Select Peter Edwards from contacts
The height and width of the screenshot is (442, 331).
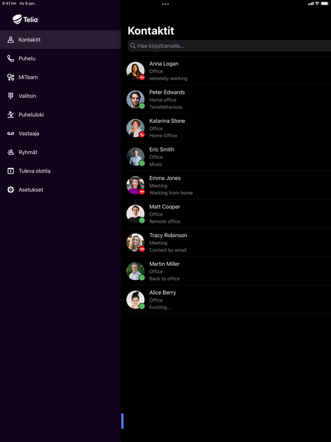[x=229, y=100]
